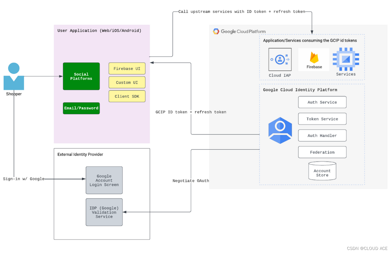The image size is (392, 253).
Task: Click 'User Application (Web/iOS/Android)' title
Action: 100,31
